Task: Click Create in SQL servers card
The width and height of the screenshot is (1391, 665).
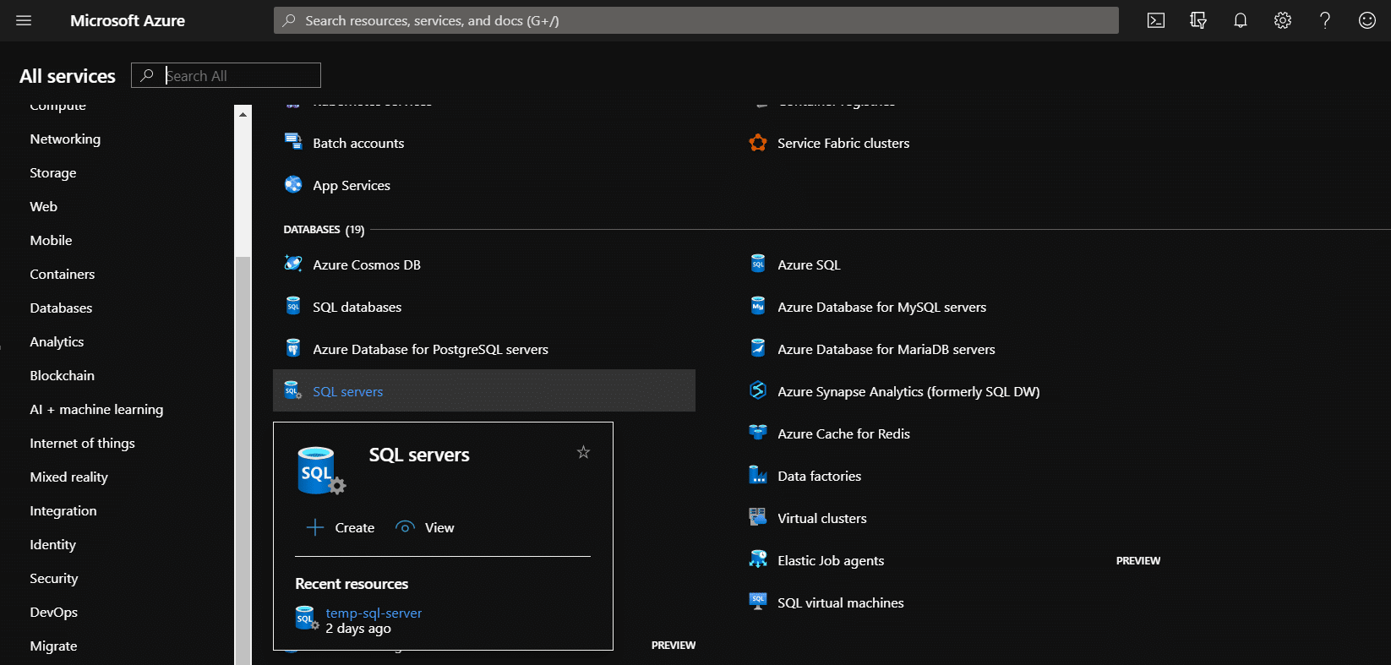Action: [x=341, y=527]
